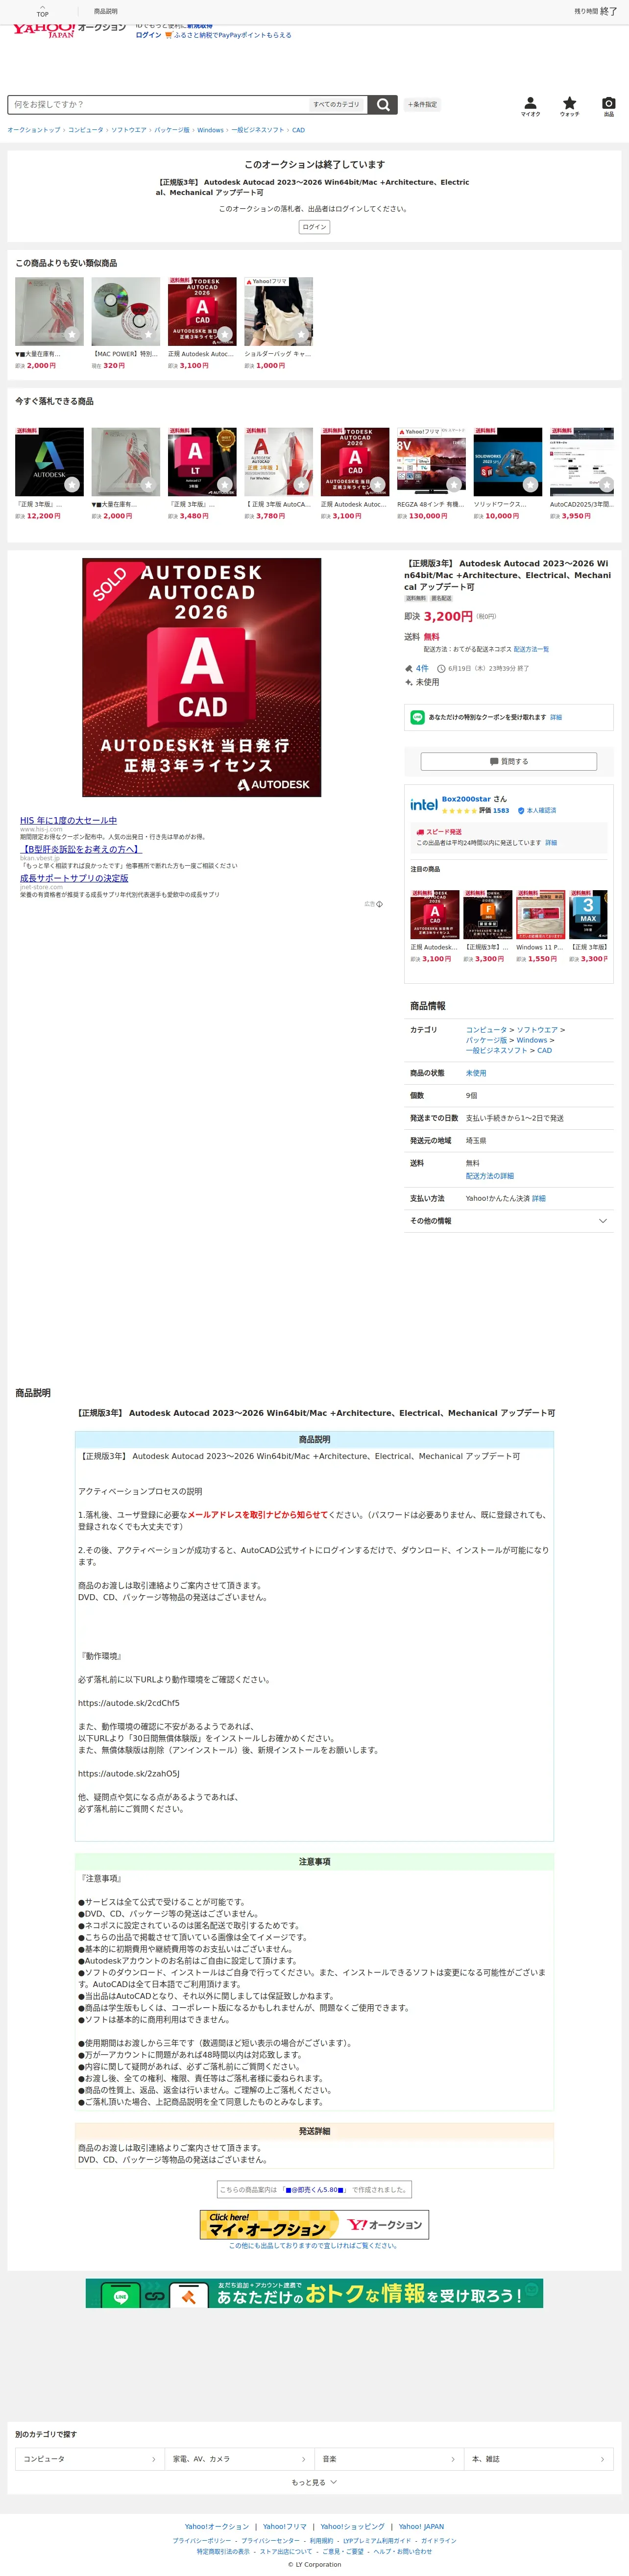Viewport: 629px width, 2576px height.
Task: Click the intel seller avatar logo
Action: pyautogui.click(x=424, y=804)
